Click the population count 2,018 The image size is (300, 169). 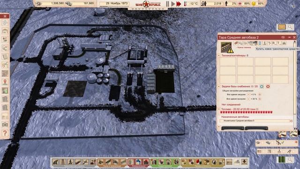coord(217,3)
